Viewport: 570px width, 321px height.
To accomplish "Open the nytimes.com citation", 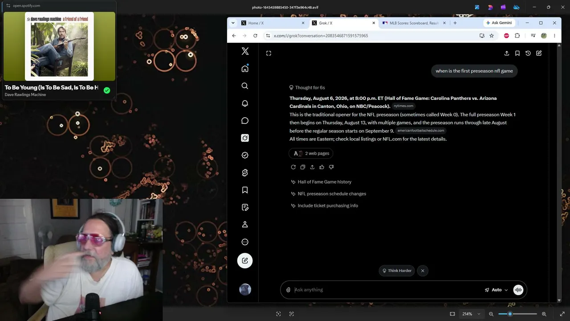I will (x=403, y=106).
